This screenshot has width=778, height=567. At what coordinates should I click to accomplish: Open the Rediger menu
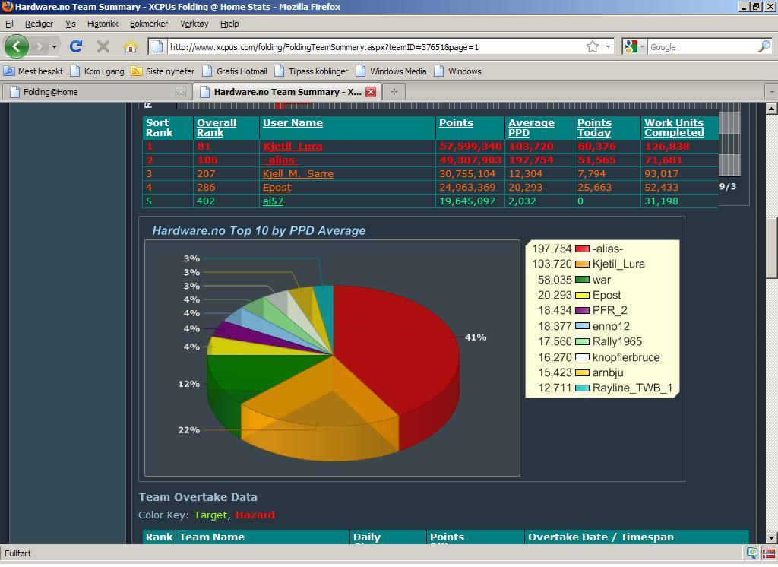tap(39, 24)
